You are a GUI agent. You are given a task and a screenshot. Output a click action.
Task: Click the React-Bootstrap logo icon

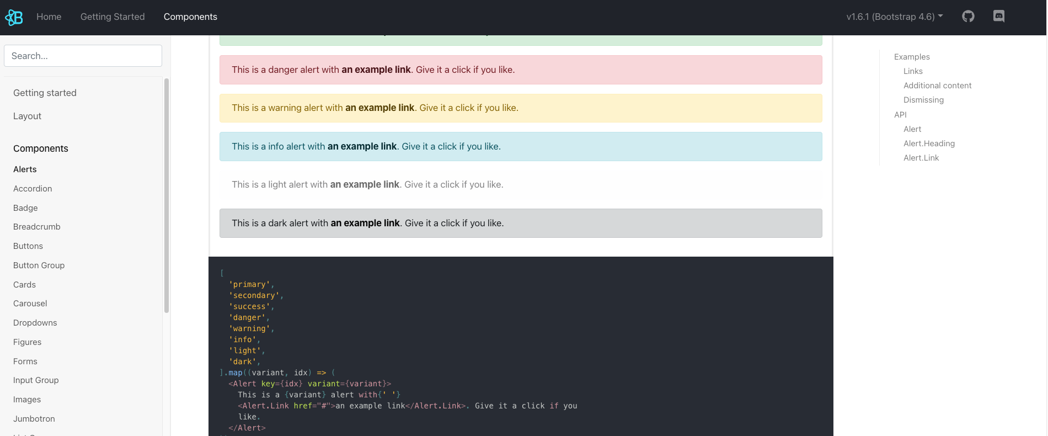[14, 17]
